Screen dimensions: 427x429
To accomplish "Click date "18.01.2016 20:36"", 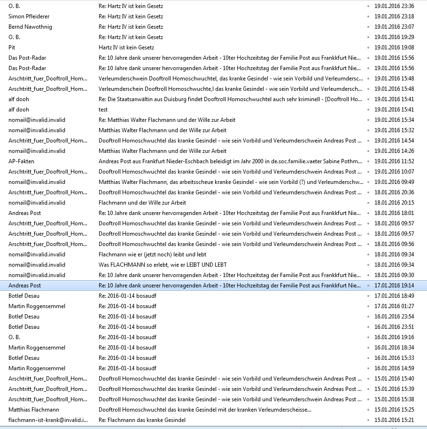I will pyautogui.click(x=394, y=192).
